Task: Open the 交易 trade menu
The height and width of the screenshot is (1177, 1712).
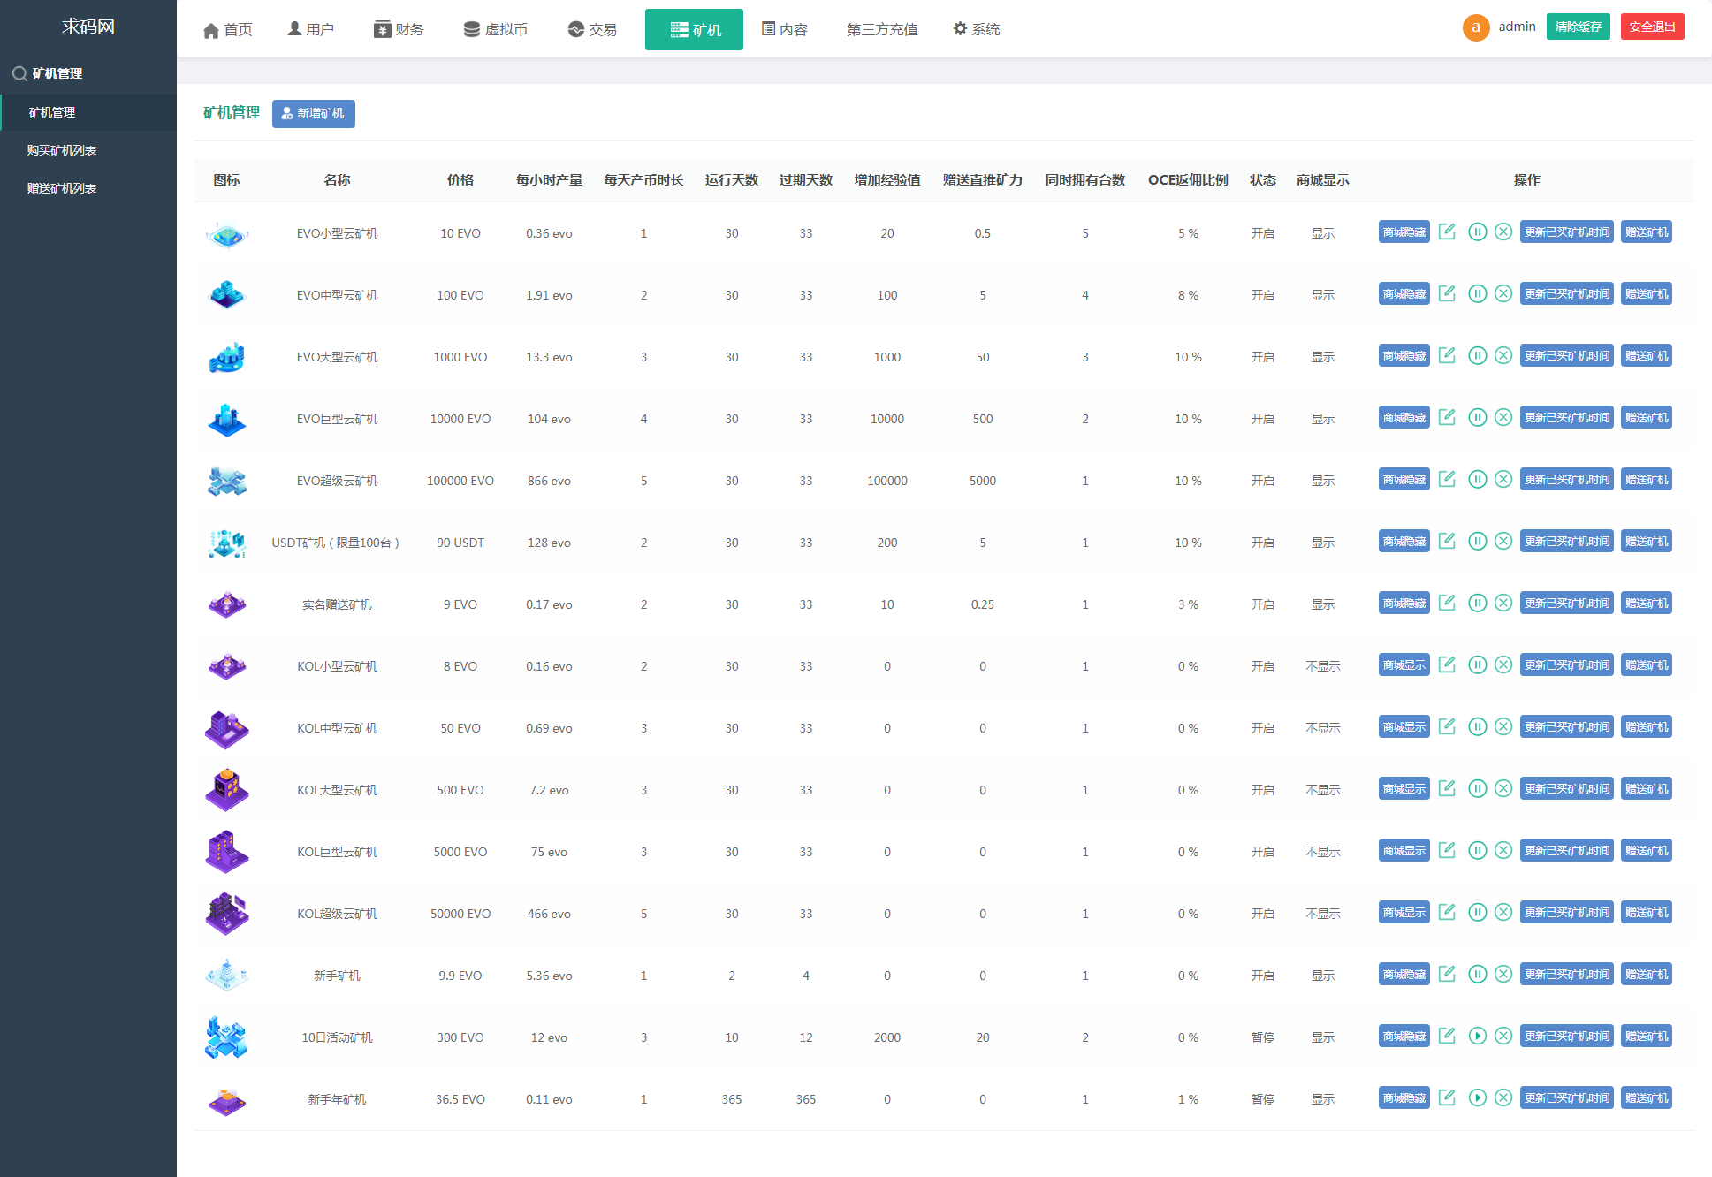Action: coord(592,29)
